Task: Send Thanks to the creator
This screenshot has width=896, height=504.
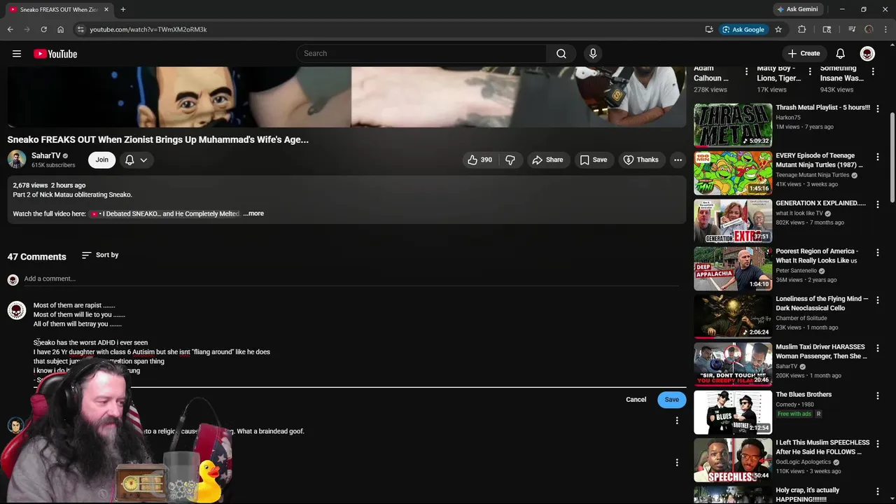Action: pos(640,160)
